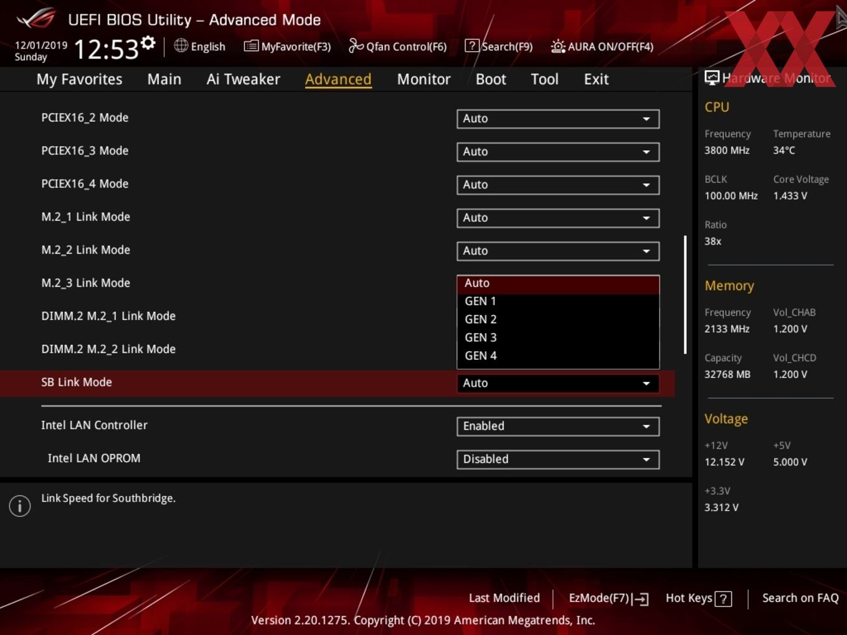Image resolution: width=847 pixels, height=635 pixels.
Task: Expand the Intel LAN Controller dropdown
Action: (x=558, y=426)
